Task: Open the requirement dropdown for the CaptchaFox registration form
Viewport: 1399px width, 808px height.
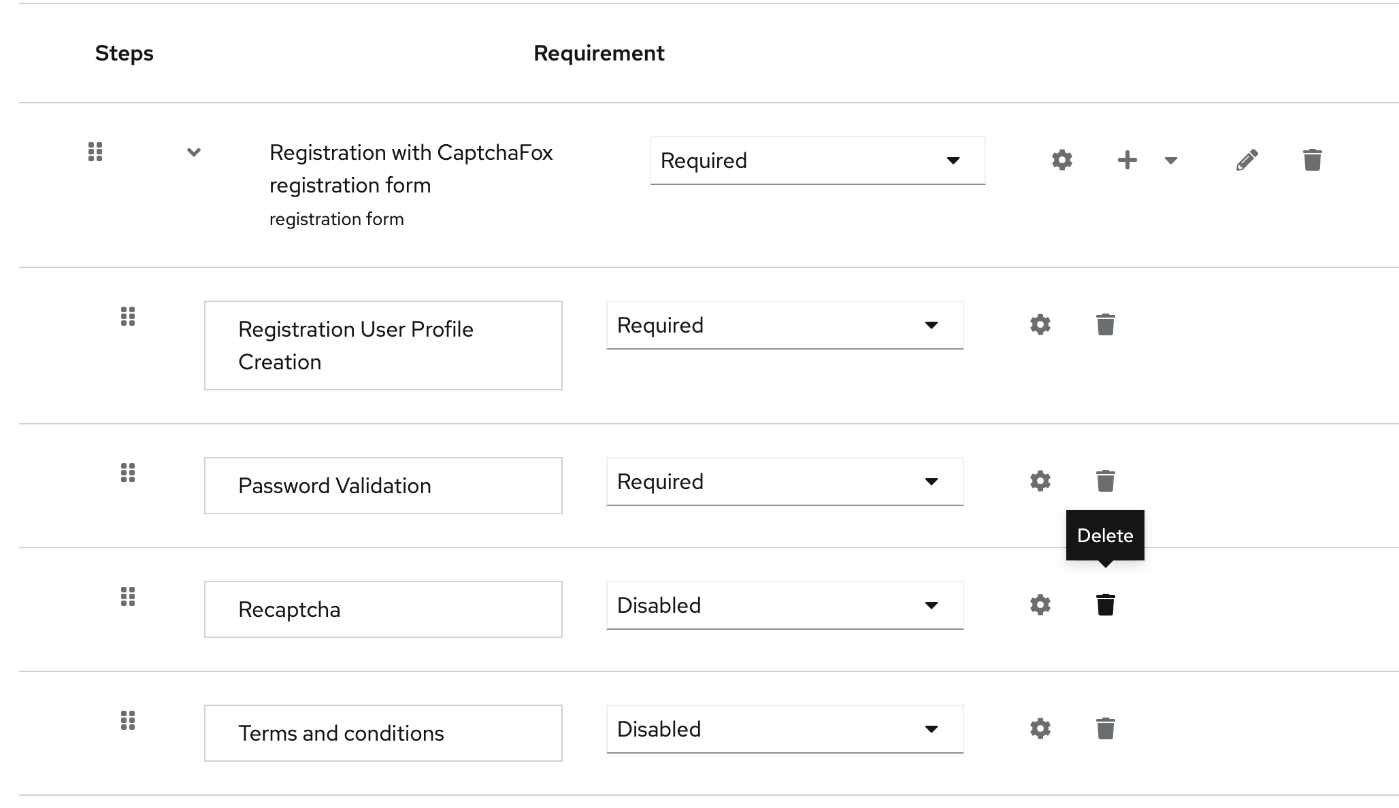Action: [x=817, y=161]
